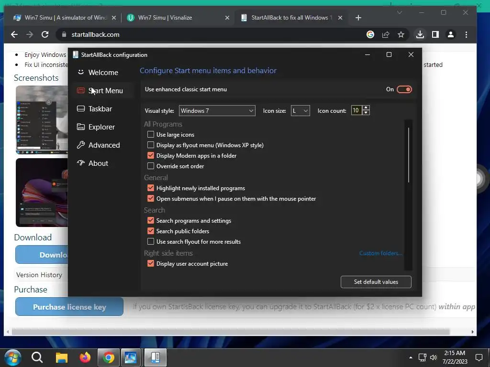
Task: Click the webpage horizontal scrollbar
Action: 231,332
